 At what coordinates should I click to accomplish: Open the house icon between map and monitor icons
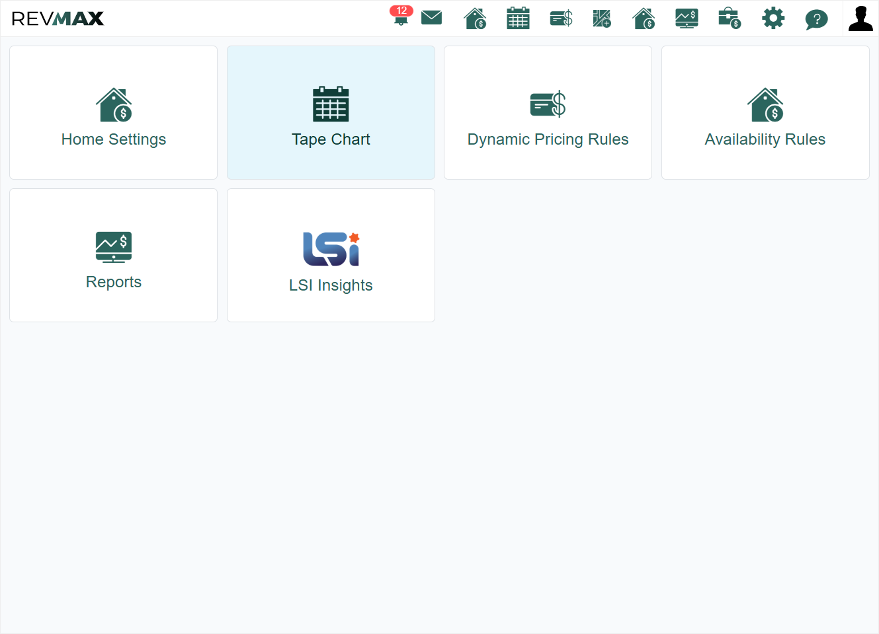pos(644,18)
